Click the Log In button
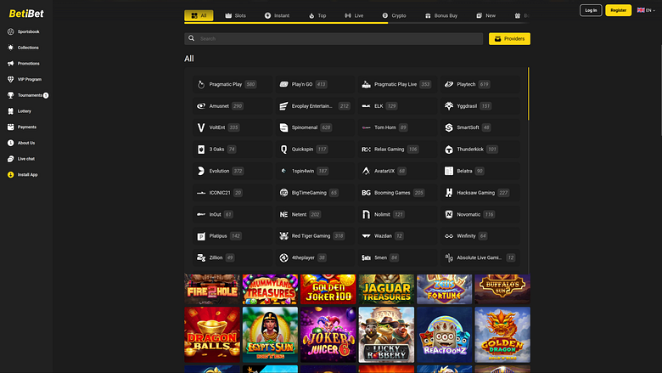This screenshot has width=662, height=373. click(x=591, y=10)
